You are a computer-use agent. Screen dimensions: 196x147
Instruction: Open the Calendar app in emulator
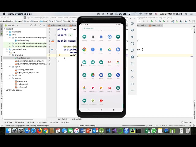[101, 37]
